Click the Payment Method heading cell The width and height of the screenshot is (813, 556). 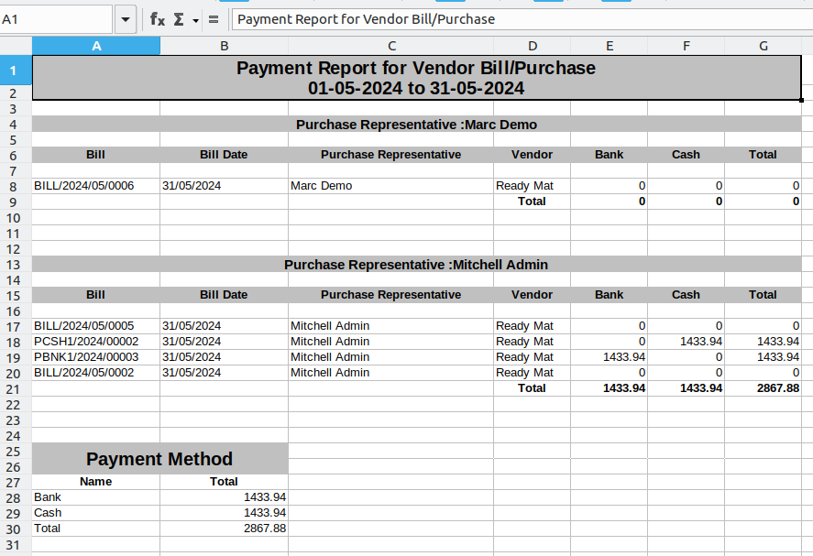[x=159, y=459]
